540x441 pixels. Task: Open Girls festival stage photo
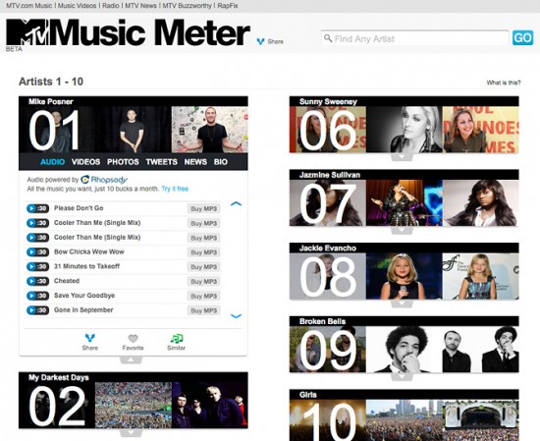[x=481, y=420]
